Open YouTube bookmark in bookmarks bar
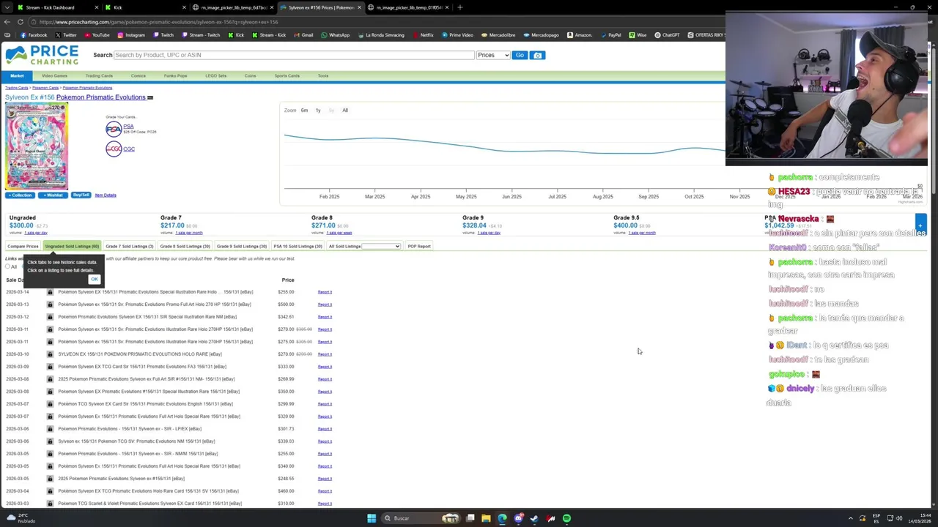This screenshot has width=938, height=527. click(97, 35)
